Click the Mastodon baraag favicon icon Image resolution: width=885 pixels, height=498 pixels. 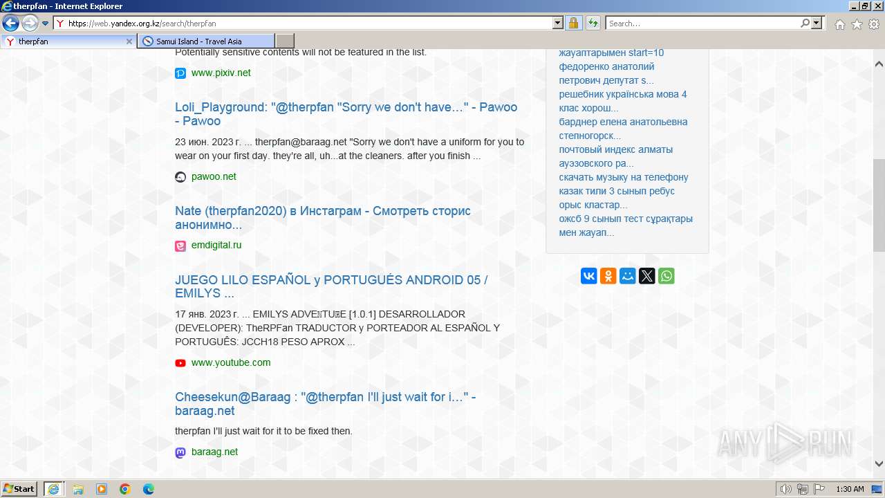180,452
